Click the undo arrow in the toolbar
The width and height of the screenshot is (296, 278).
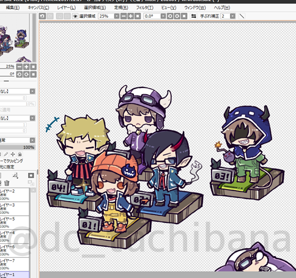pyautogui.click(x=42, y=16)
